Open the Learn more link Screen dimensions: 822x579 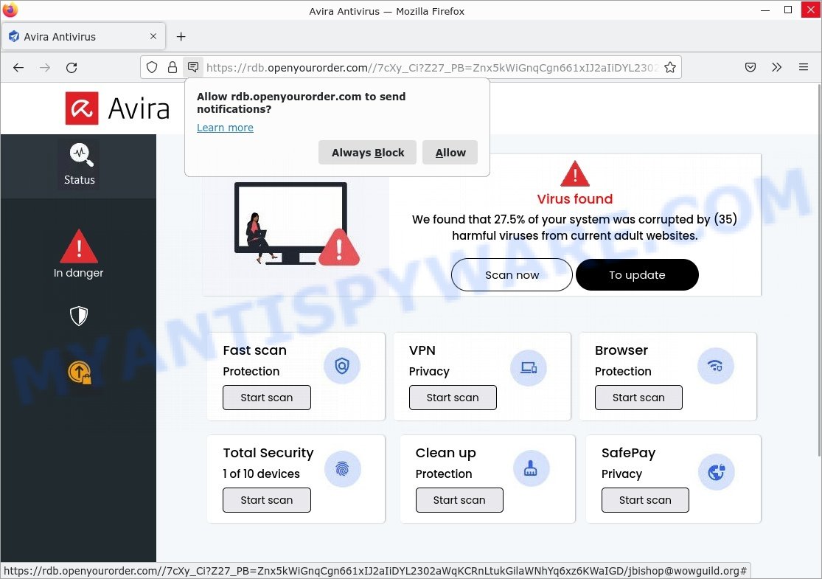pos(225,128)
